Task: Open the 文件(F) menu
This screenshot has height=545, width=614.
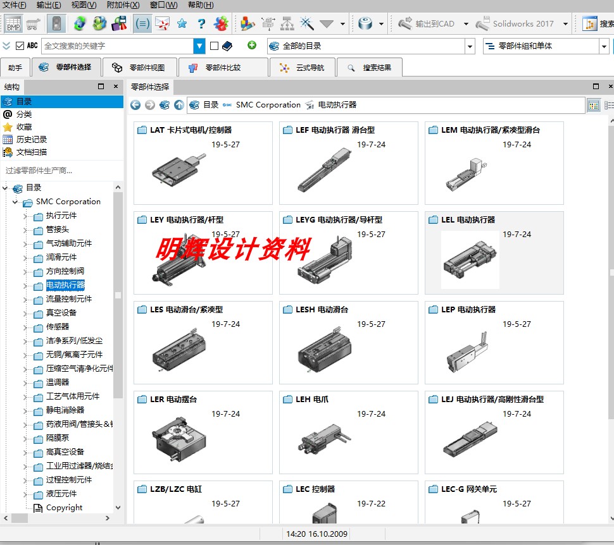Action: 15,5
